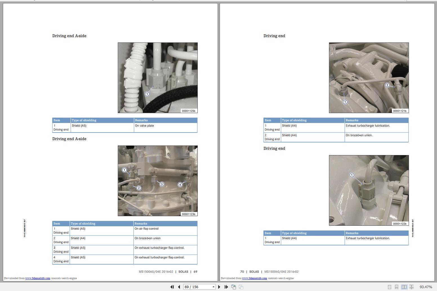Go to the next page
437x291 pixels.
(219, 287)
